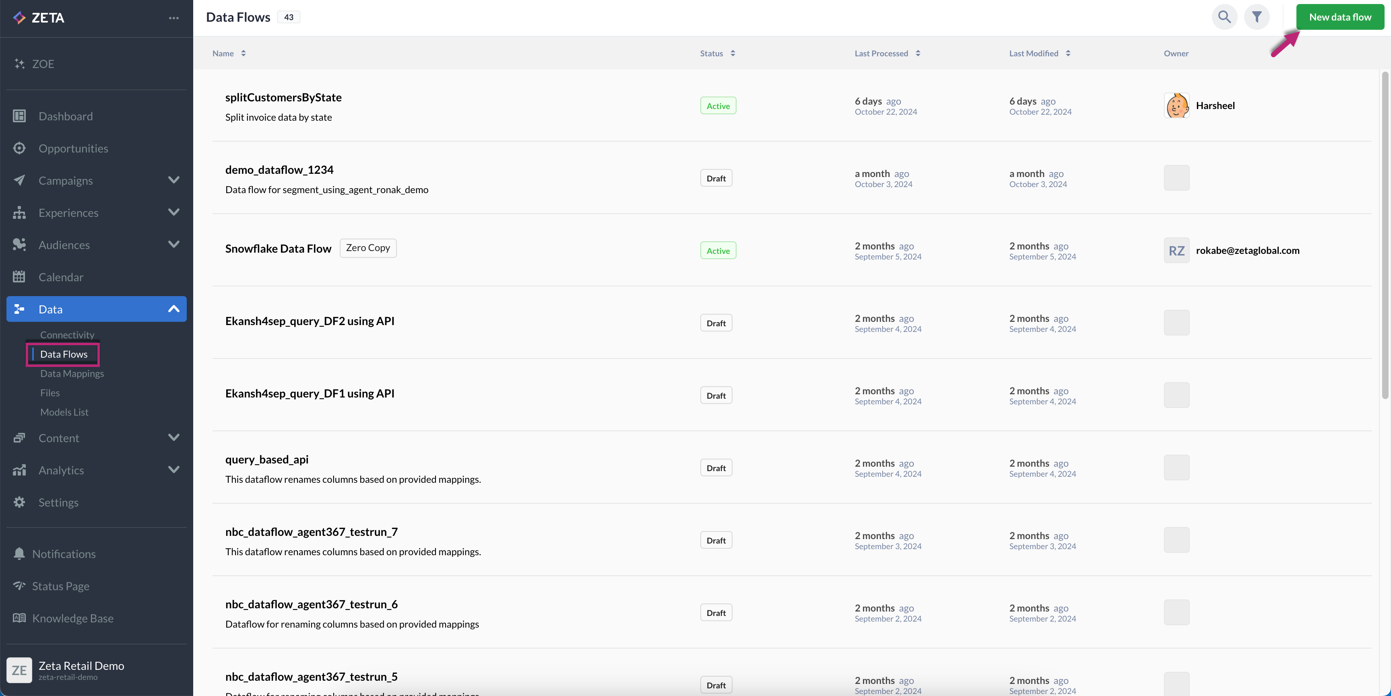This screenshot has height=696, width=1391.
Task: Click the ZOE sparkle icon
Action: 19,64
